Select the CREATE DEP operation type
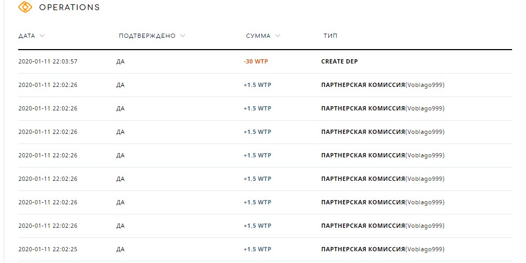The width and height of the screenshot is (526, 263). click(339, 61)
